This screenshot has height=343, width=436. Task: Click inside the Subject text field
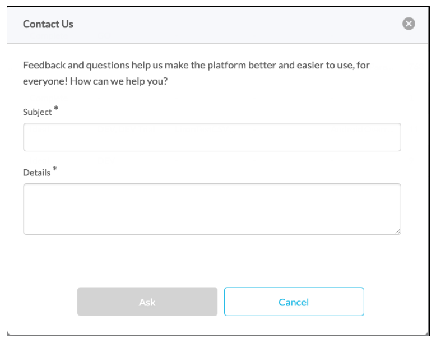pyautogui.click(x=212, y=137)
